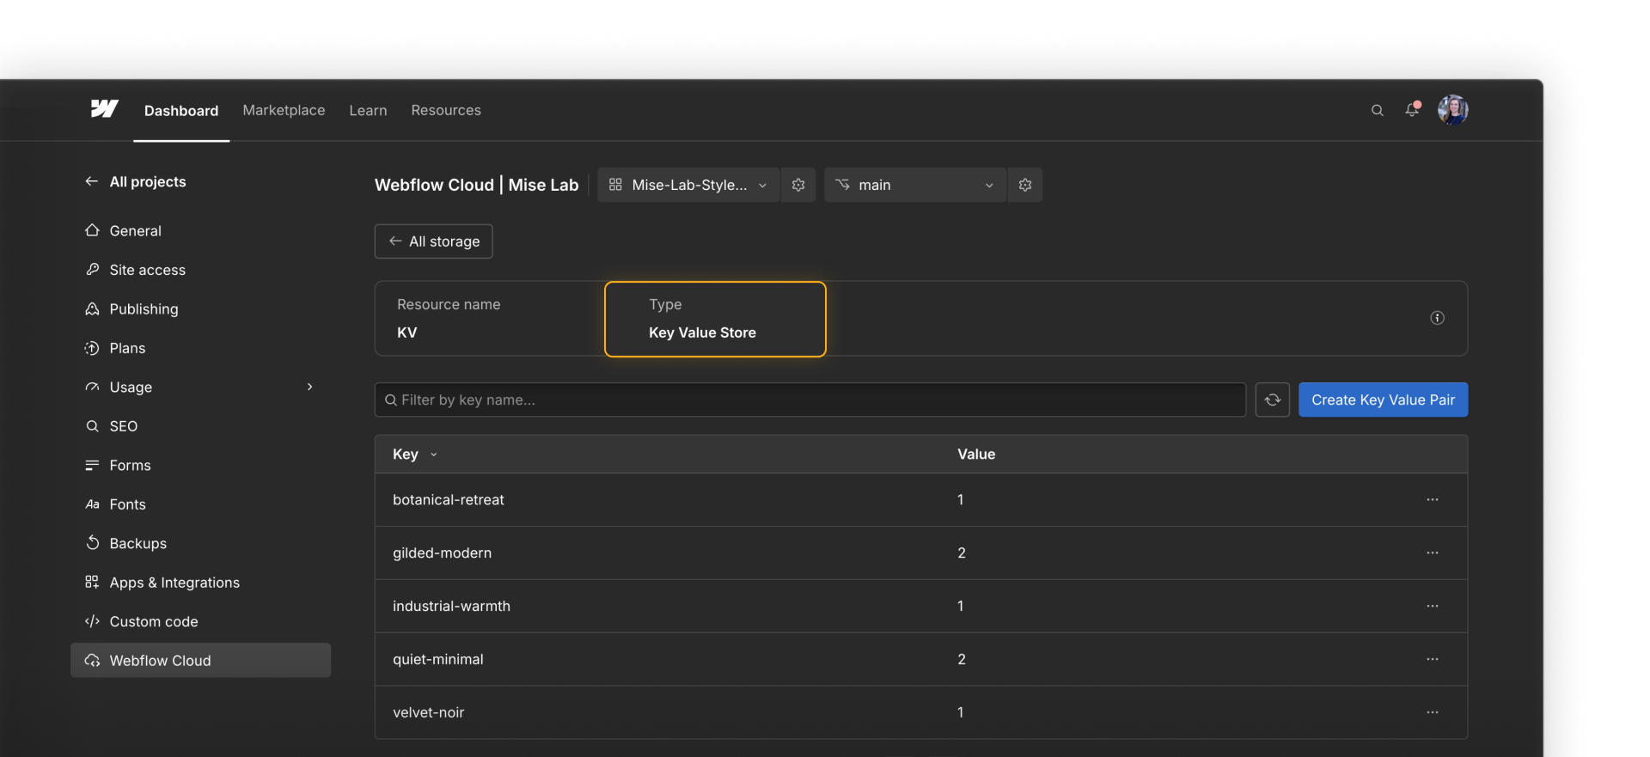The width and height of the screenshot is (1650, 757).
Task: Open the Mise-Lab-Style project dropdown
Action: (688, 185)
